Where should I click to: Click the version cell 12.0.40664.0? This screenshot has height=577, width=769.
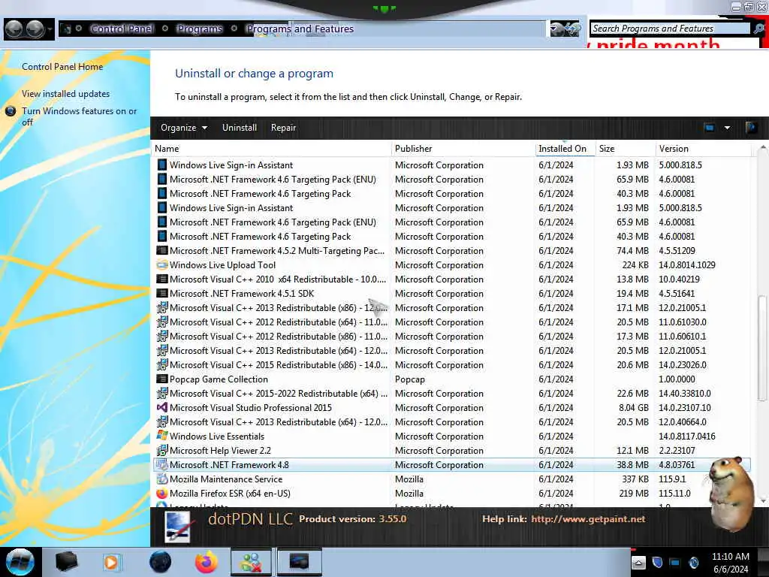pos(683,422)
